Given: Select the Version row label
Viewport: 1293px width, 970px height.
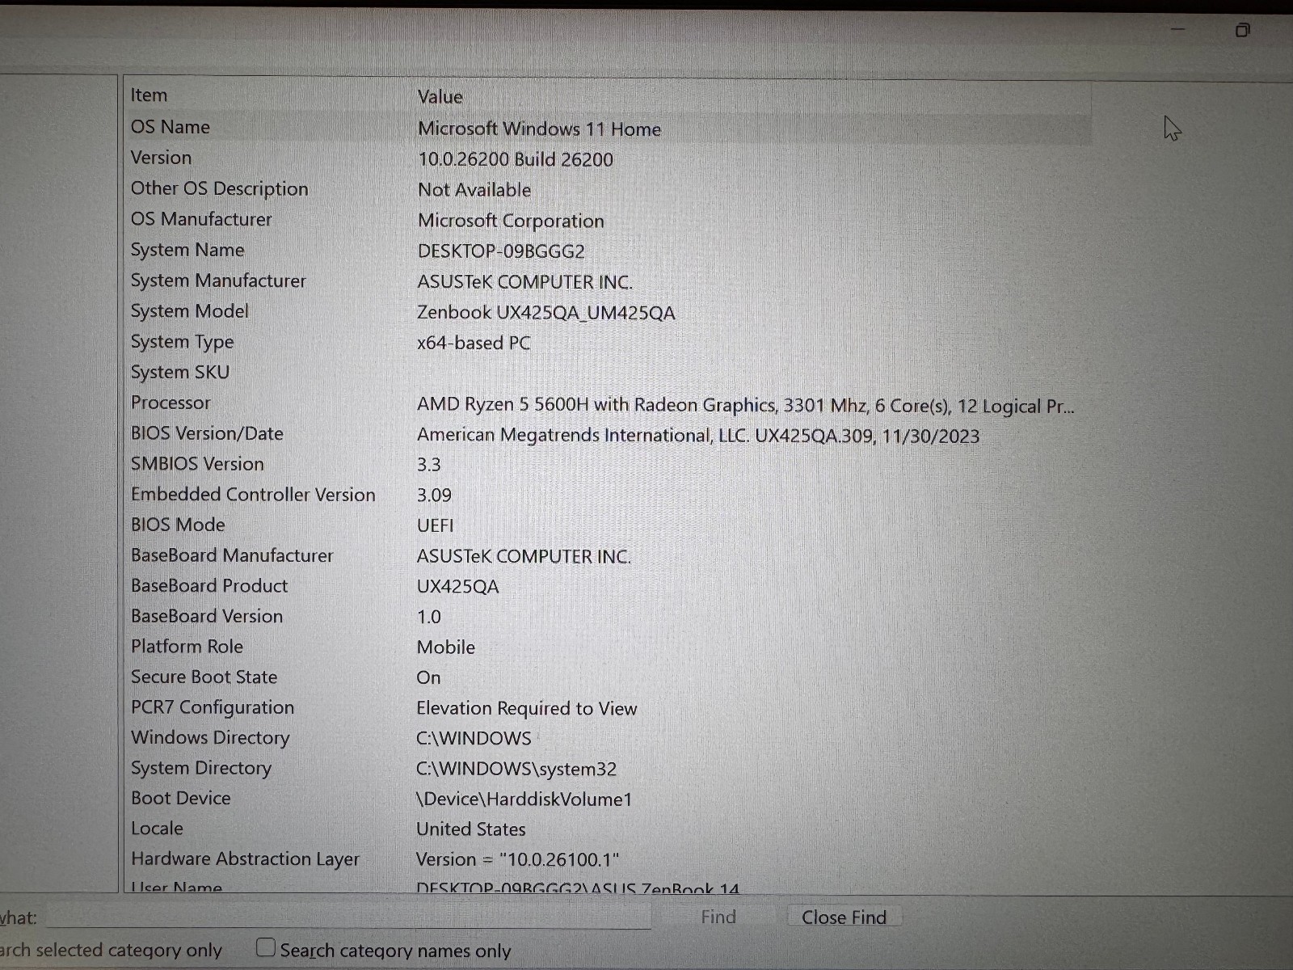Looking at the screenshot, I should tap(161, 158).
